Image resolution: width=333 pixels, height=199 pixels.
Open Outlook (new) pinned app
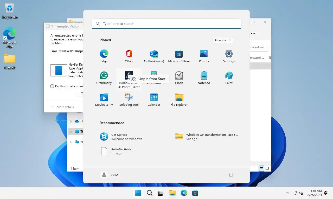coord(154,56)
